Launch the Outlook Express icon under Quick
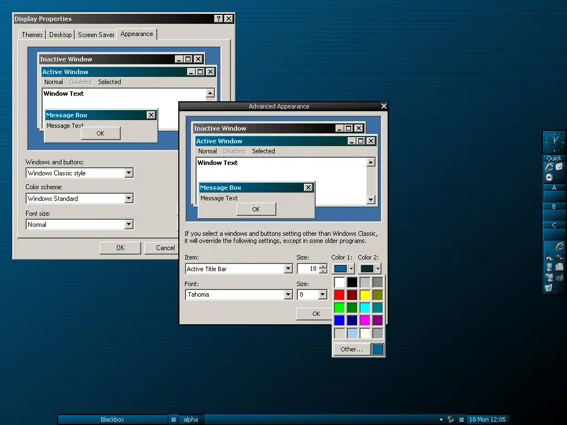 coord(559,167)
